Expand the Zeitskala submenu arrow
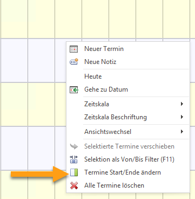The width and height of the screenshot is (195, 199). [x=182, y=104]
